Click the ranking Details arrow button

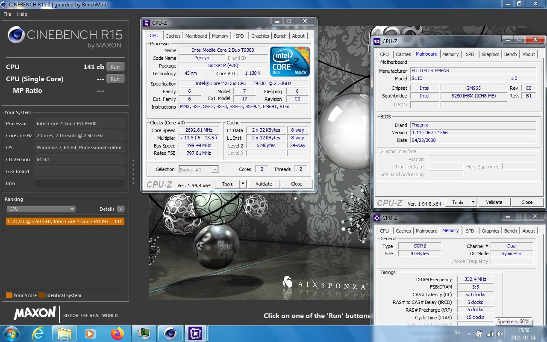pyautogui.click(x=121, y=209)
